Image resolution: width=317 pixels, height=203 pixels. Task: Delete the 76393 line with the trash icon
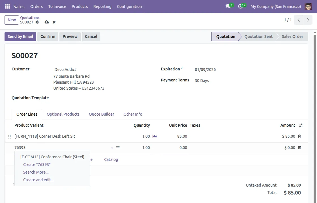click(299, 148)
